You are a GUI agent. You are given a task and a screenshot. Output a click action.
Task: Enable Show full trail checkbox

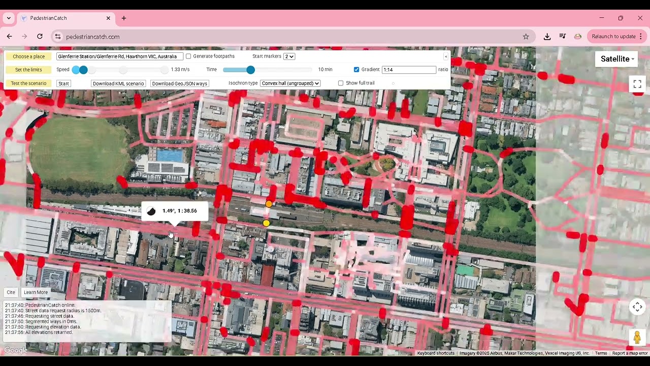tap(341, 83)
